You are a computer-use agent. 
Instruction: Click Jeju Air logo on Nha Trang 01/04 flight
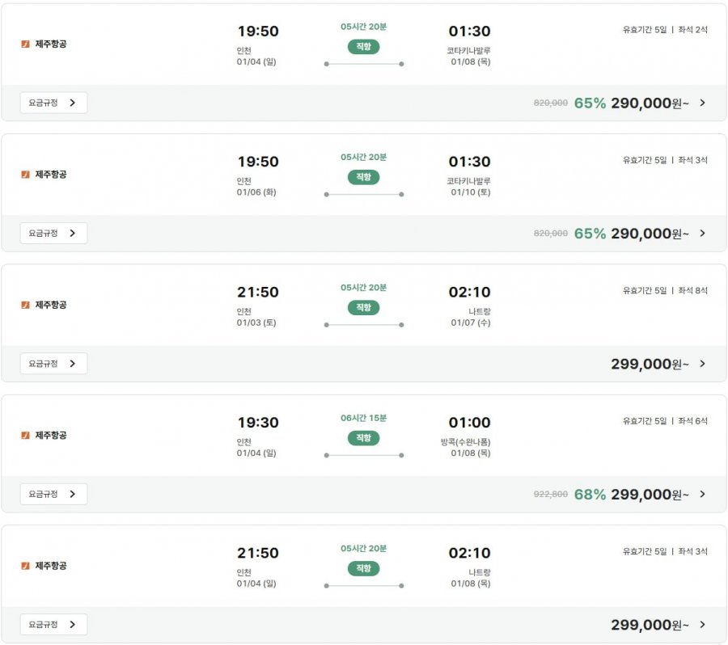point(25,566)
